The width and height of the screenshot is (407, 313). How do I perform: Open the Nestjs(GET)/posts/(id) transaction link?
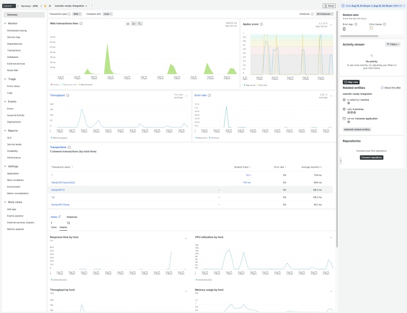point(63,181)
